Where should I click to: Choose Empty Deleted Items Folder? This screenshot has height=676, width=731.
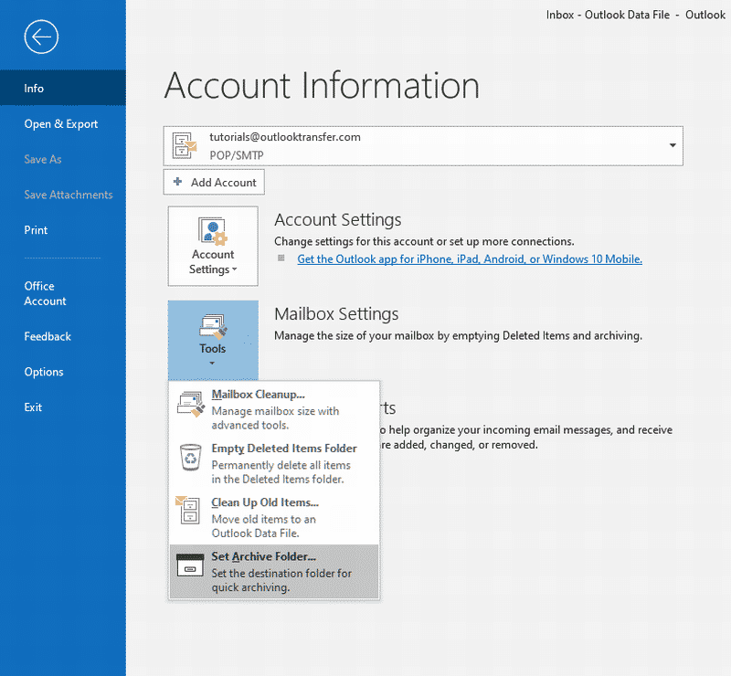[x=274, y=463]
